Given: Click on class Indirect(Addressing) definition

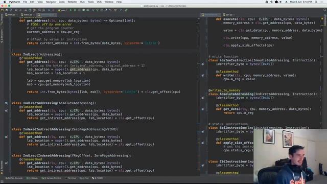Looking at the screenshot, I should pyautogui.click(x=37, y=54).
